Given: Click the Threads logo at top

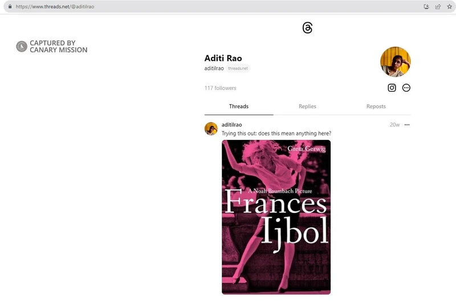Looking at the screenshot, I should [307, 28].
